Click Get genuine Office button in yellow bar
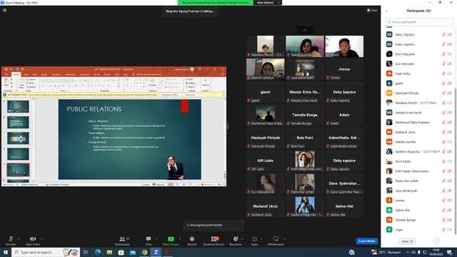This screenshot has height=257, width=457. point(170,95)
